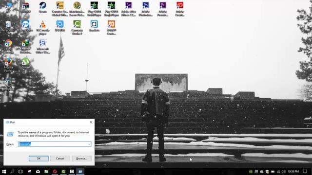The width and height of the screenshot is (312, 175).
Task: Open Browse... in the Run dialog
Action: [x=82, y=158]
